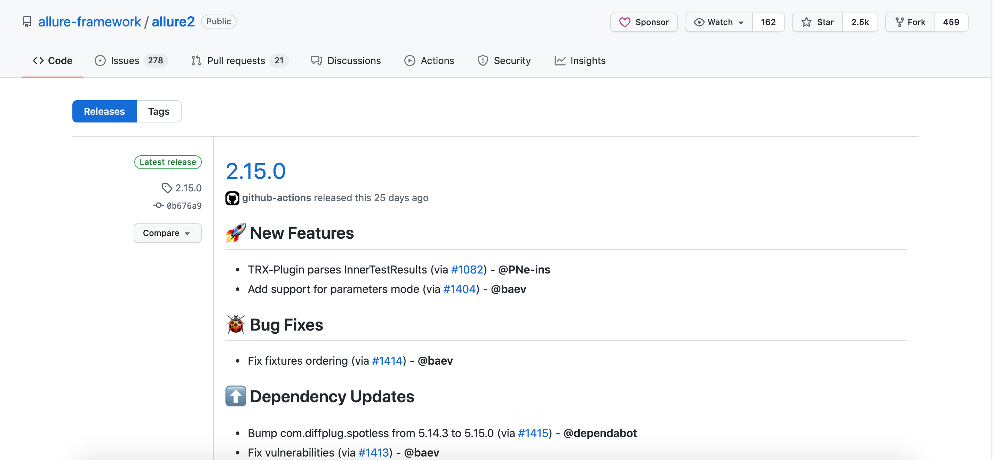Open the Discussions tab
The height and width of the screenshot is (460, 993).
[346, 61]
